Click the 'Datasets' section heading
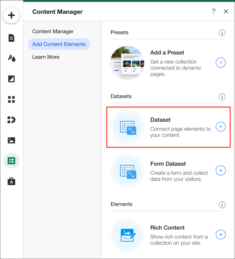Image resolution: width=235 pixels, height=259 pixels. (x=121, y=96)
